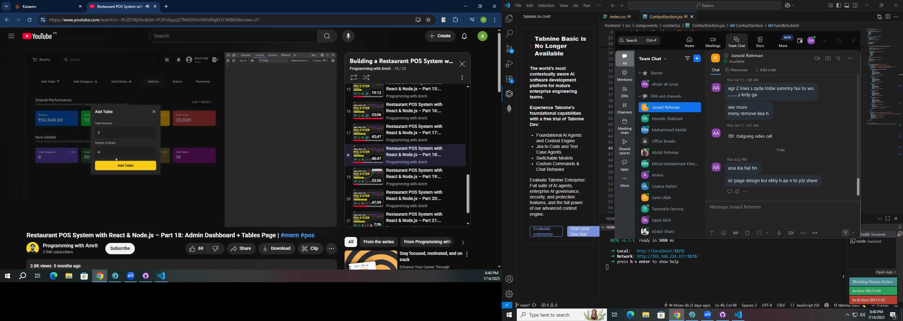The image size is (903, 321).
Task: Record a video message in Zoom chat
Action: [791, 233]
